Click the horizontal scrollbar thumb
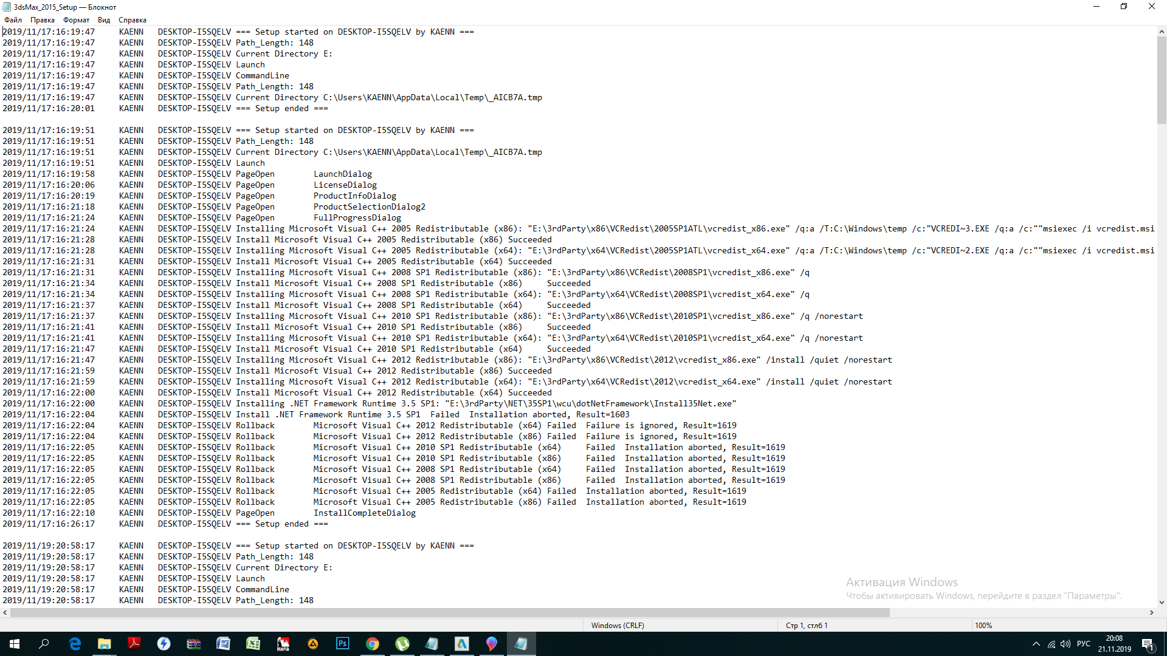 (450, 613)
